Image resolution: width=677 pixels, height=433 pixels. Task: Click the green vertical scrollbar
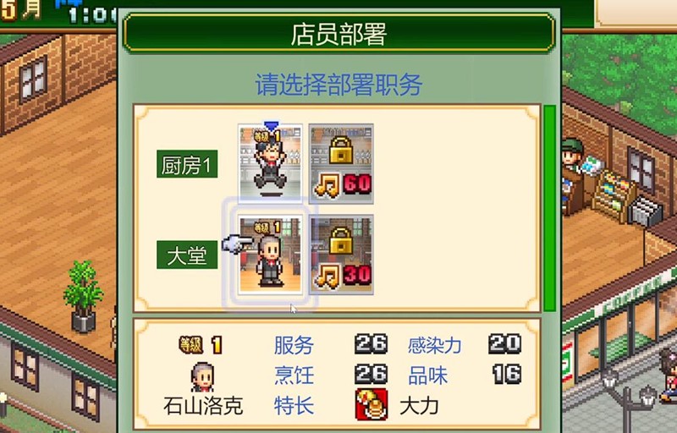[549, 207]
